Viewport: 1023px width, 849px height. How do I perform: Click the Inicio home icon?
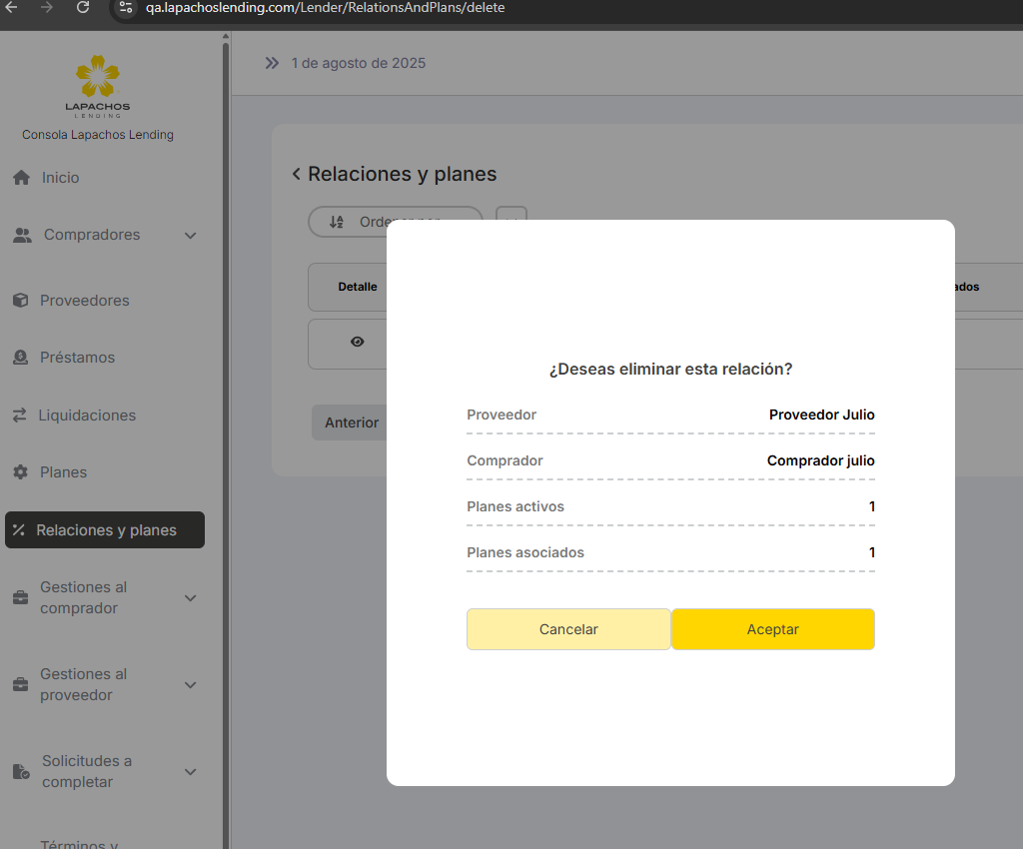click(x=21, y=178)
